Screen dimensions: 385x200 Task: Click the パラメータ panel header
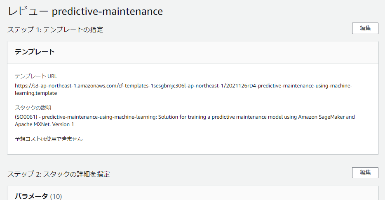pyautogui.click(x=31, y=196)
